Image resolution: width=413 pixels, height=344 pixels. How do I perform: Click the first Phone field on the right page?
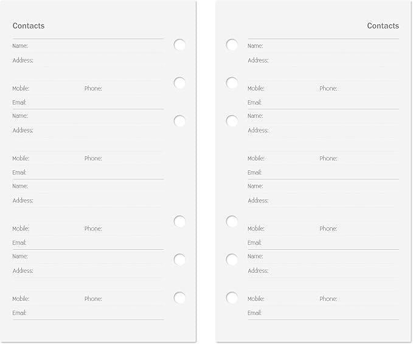tap(359, 89)
